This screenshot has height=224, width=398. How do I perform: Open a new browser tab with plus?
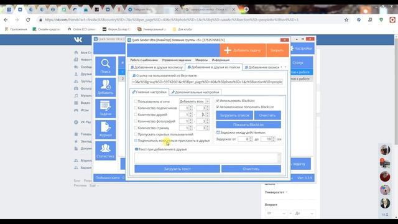(246, 9)
